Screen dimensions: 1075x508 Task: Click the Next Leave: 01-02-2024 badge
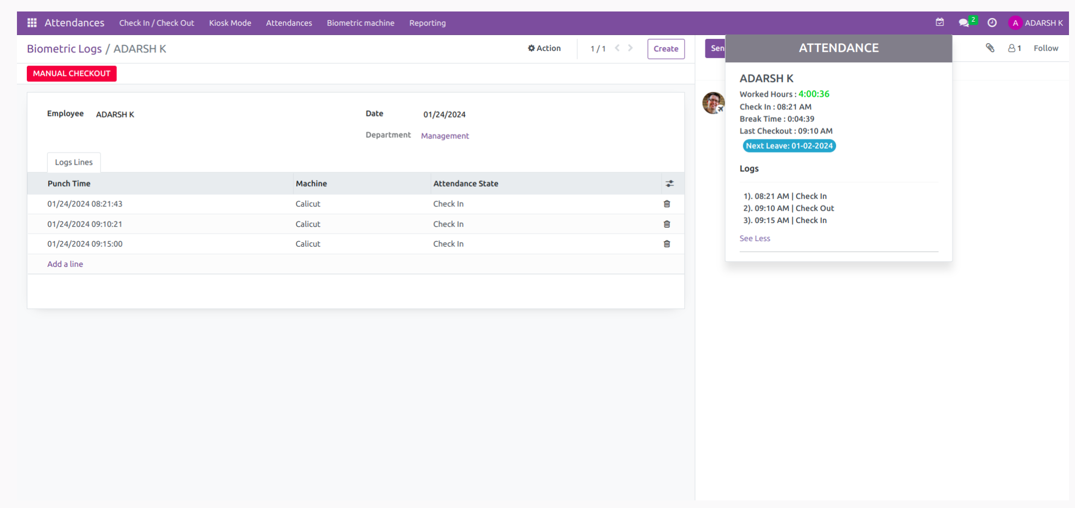pyautogui.click(x=789, y=146)
